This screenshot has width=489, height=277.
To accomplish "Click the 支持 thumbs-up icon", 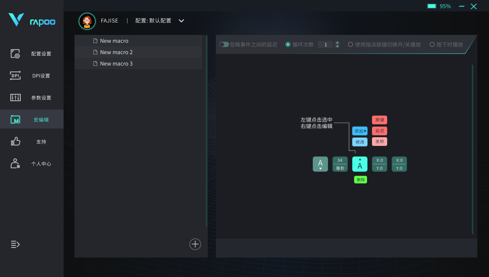I will tap(15, 142).
